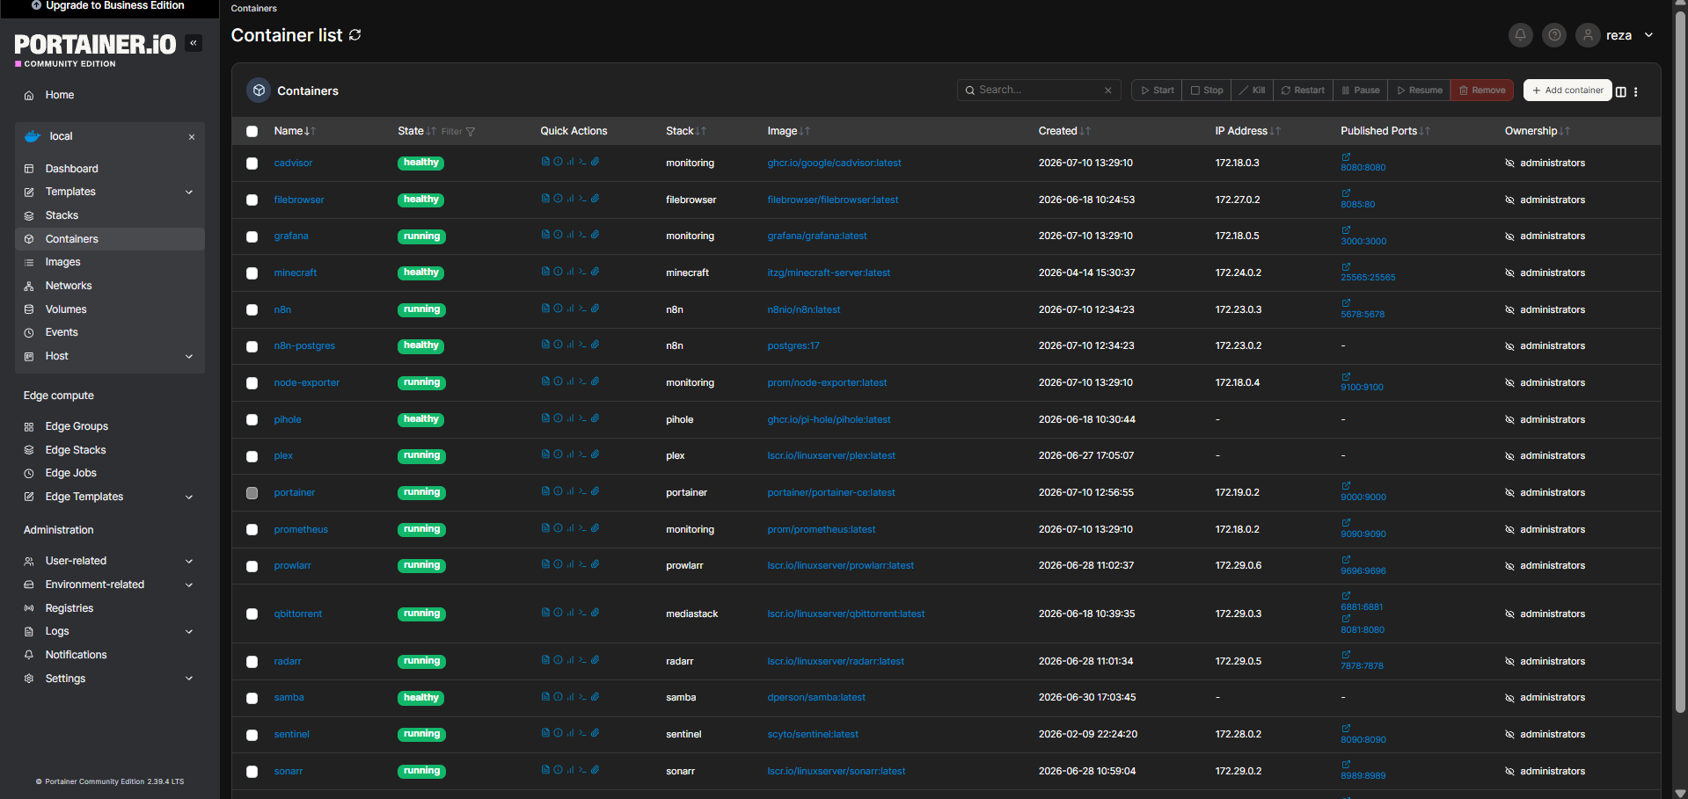Open the prometheus container link
Image resolution: width=1688 pixels, height=799 pixels.
(x=301, y=529)
